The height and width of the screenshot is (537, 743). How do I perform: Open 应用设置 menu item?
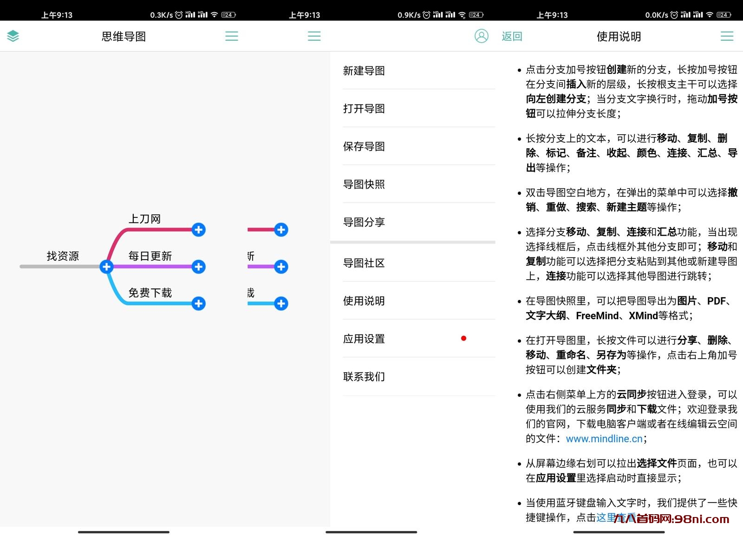[413, 339]
